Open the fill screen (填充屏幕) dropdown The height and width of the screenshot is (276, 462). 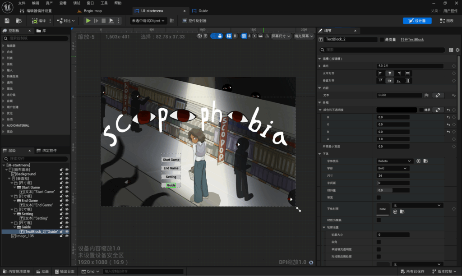(x=304, y=36)
